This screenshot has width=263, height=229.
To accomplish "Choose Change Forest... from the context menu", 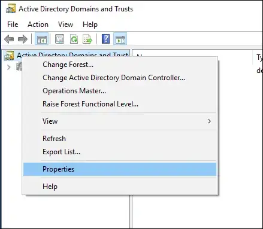I will [120, 65].
